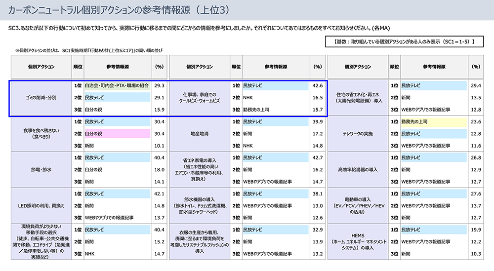Click the 18.0 percentage value
494x271 pixels.
click(160, 170)
